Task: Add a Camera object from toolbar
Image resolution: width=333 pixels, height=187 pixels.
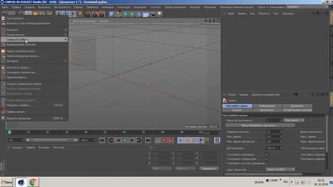Action: click(152, 14)
